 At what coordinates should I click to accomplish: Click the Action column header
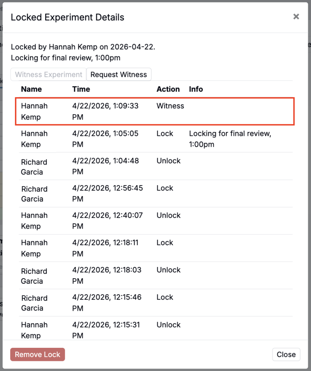click(x=168, y=89)
